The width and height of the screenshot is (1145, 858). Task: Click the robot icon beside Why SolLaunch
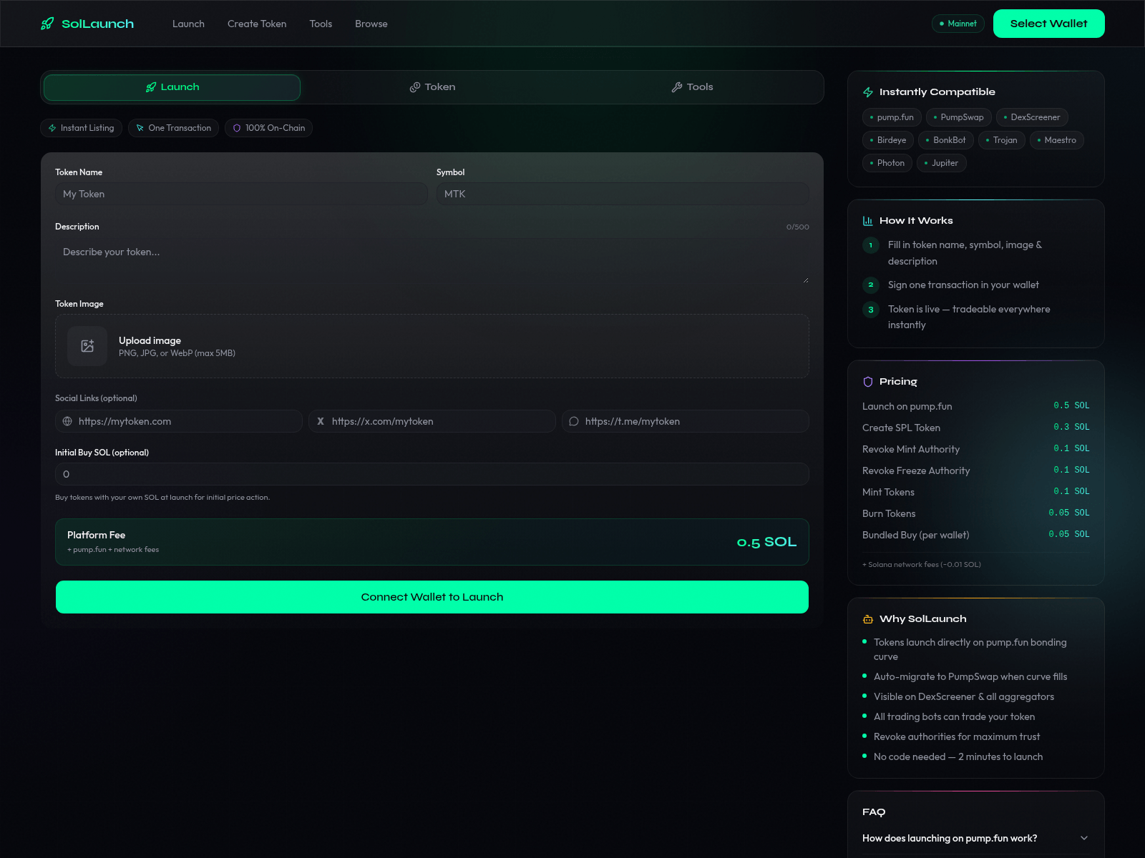tap(868, 619)
